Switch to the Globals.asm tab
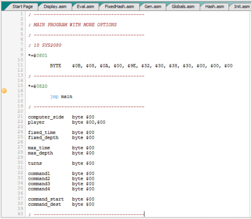 coord(183,7)
